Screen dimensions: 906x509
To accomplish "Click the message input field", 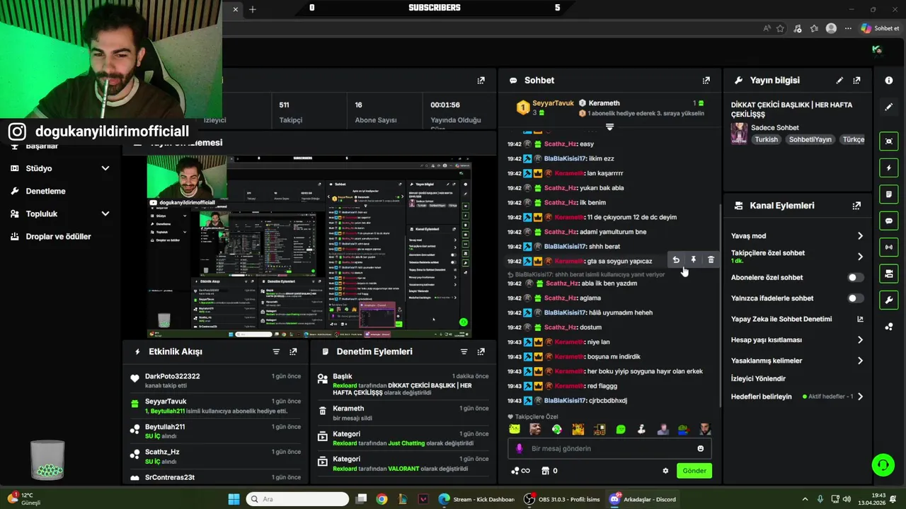I will click(x=610, y=448).
